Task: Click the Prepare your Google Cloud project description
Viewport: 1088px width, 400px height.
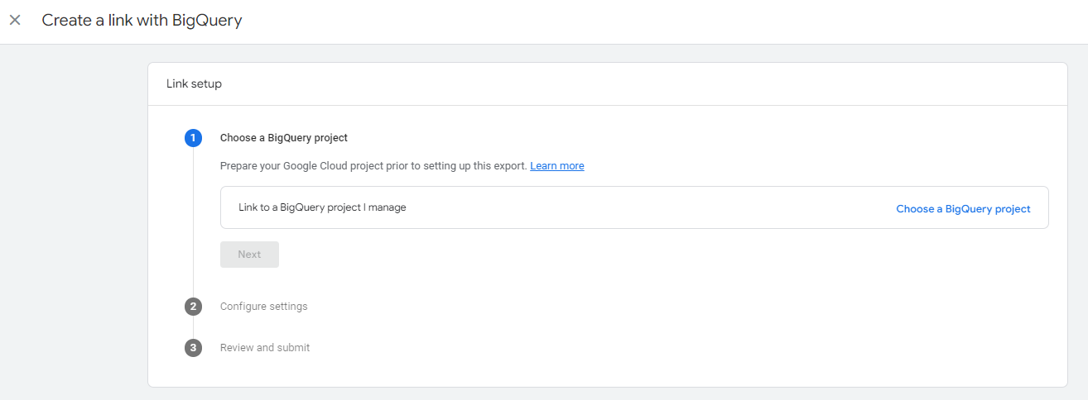Action: pos(373,166)
